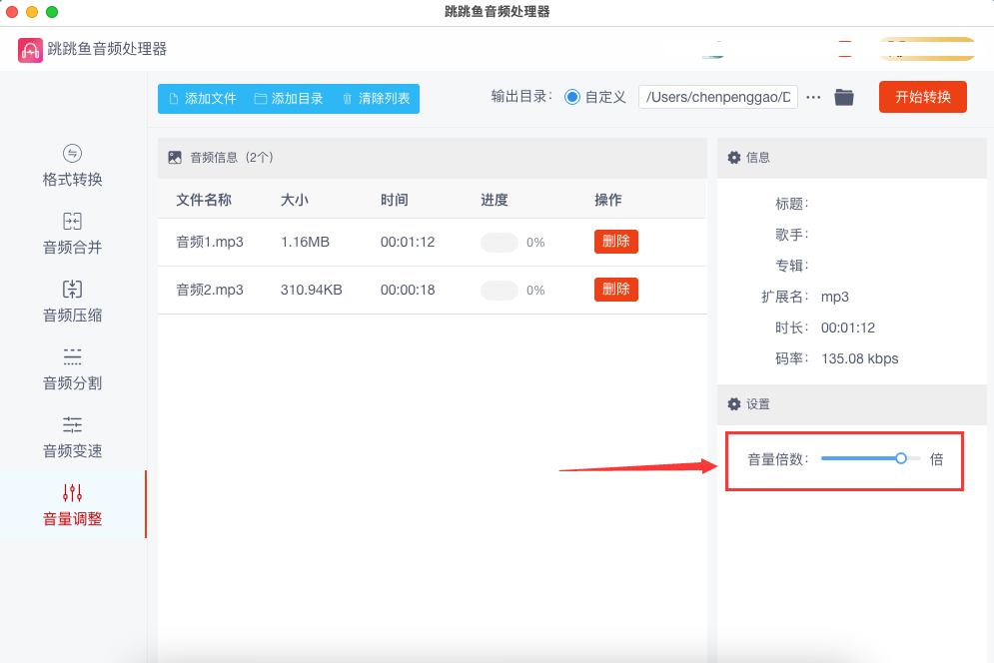Click the picture icon beside 音频信息
Image resolution: width=994 pixels, height=663 pixels.
click(175, 157)
